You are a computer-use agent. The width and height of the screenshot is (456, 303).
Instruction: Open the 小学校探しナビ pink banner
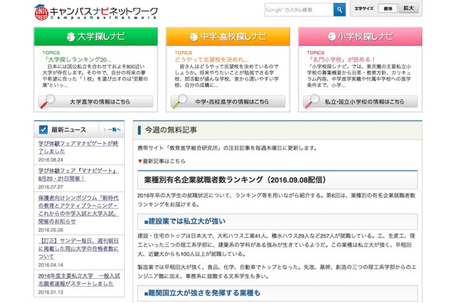[360, 36]
